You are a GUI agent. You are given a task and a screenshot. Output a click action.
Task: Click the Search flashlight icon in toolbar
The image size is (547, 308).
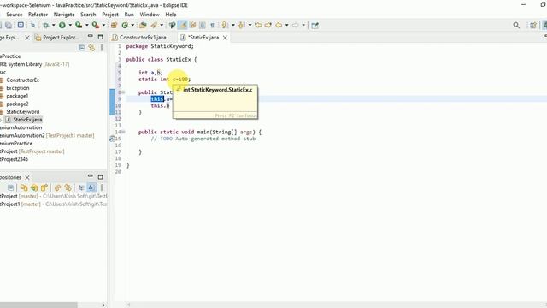point(172,25)
